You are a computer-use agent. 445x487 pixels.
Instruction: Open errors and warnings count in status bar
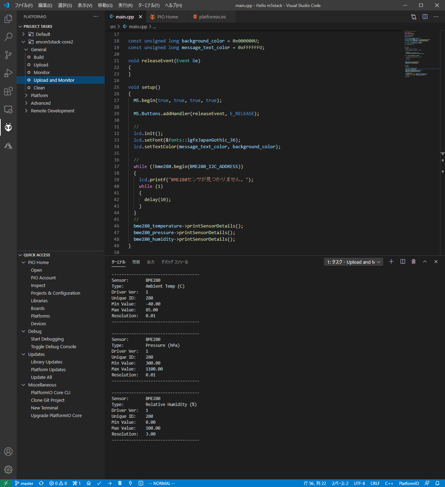(x=58, y=483)
